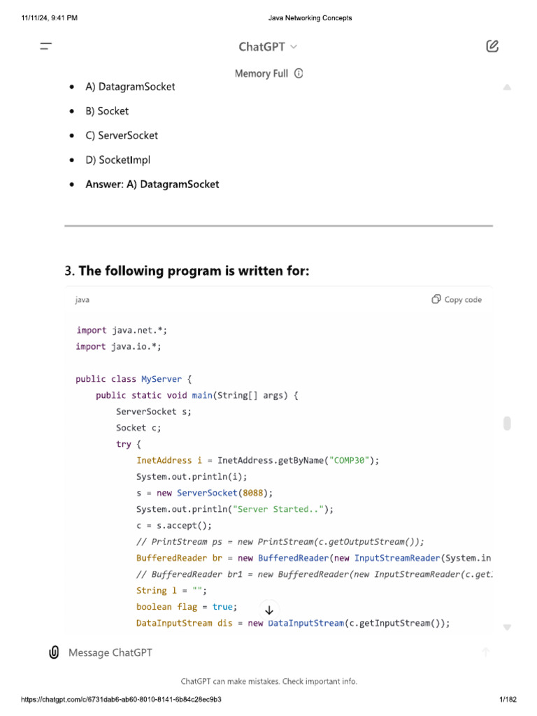Click the Memory Full label

pos(261,73)
